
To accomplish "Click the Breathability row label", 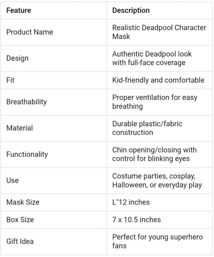I will [x=26, y=102].
